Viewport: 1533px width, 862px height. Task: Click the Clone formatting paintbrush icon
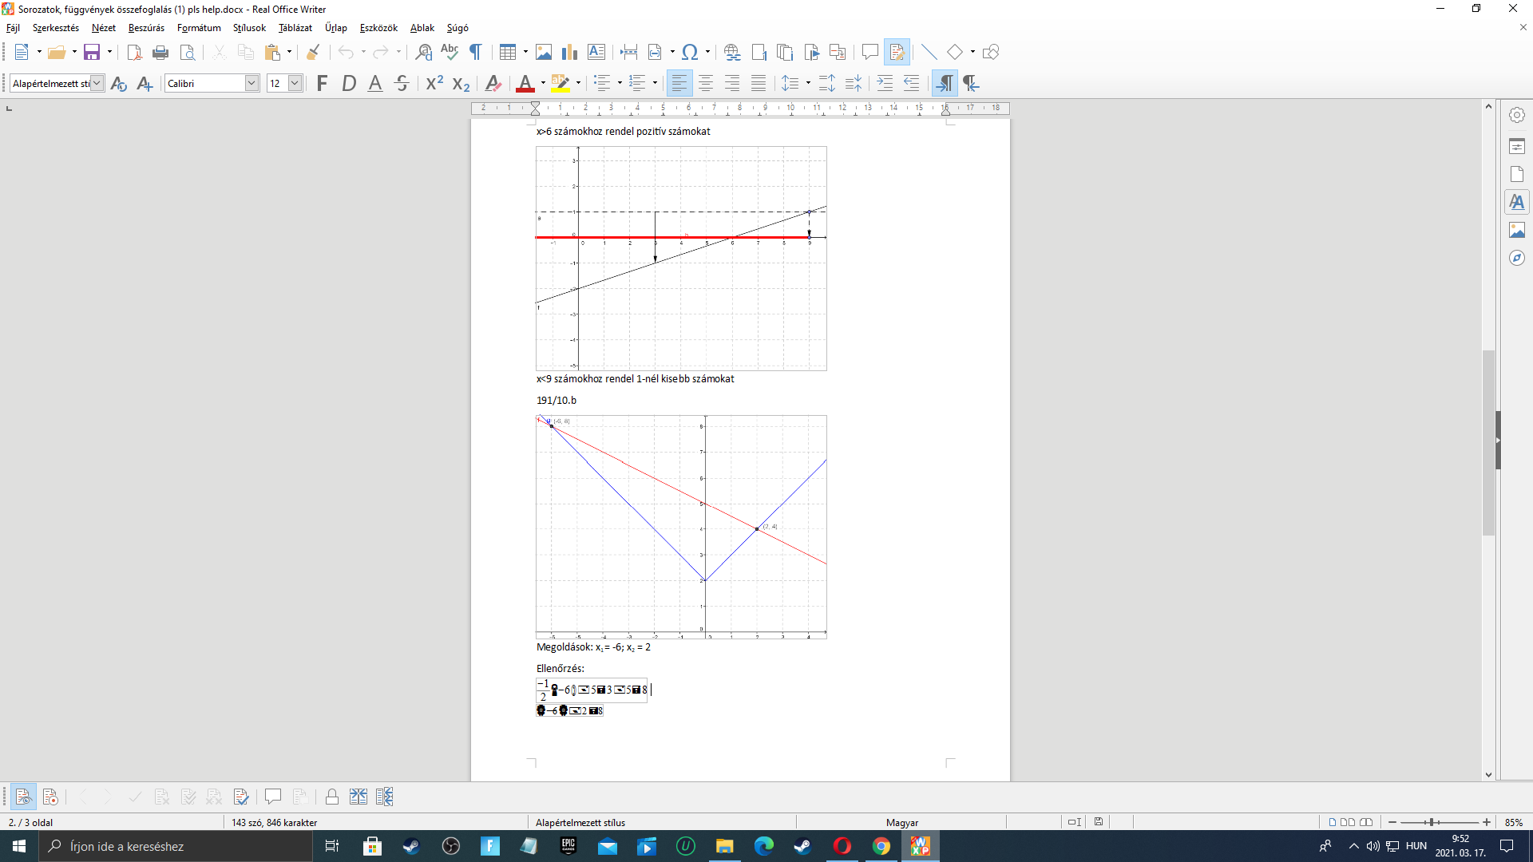313,53
